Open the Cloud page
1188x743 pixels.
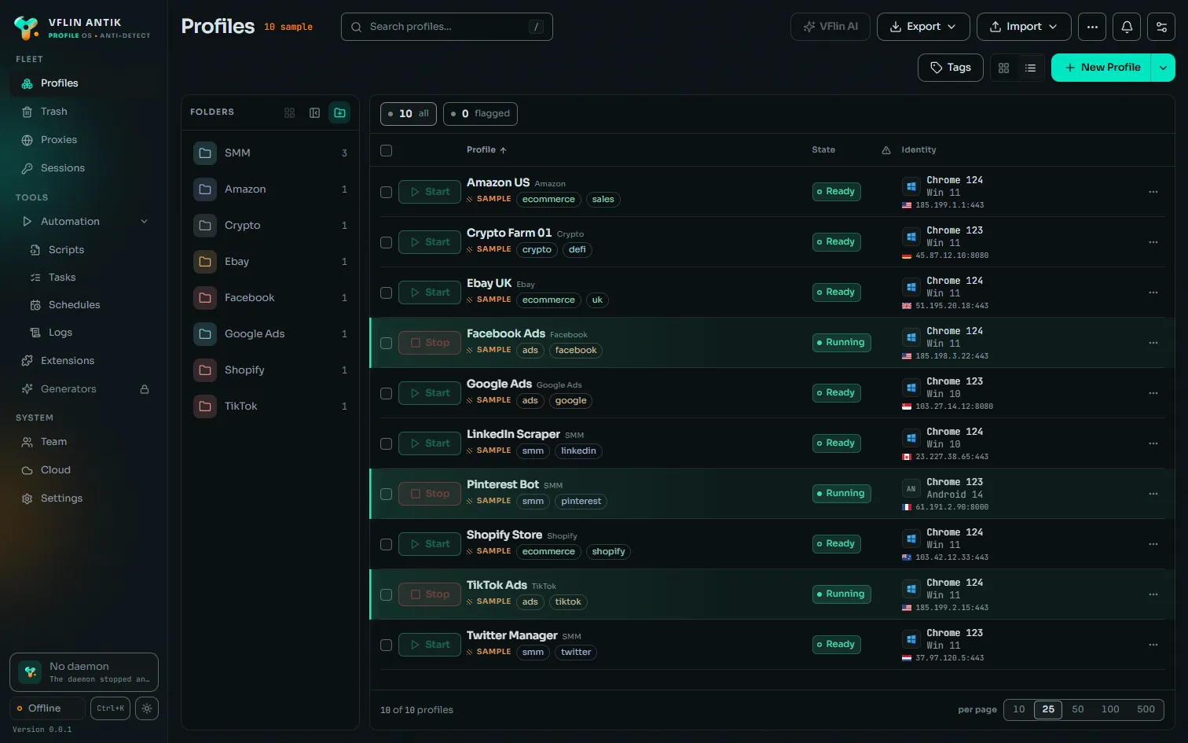click(83, 470)
